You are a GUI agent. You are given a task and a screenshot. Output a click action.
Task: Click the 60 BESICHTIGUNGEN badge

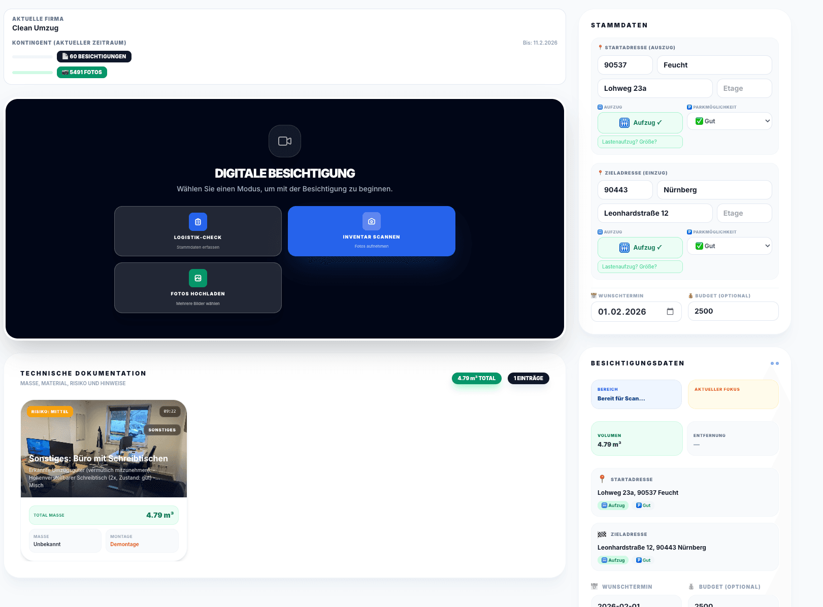click(94, 56)
